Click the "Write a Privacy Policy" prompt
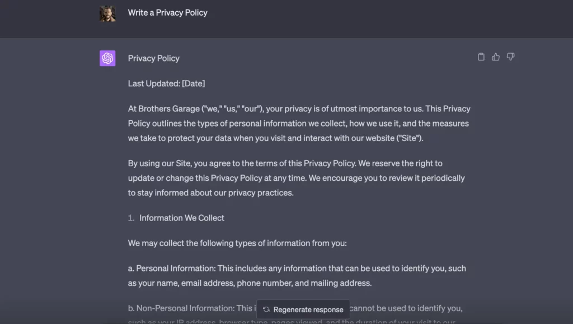The width and height of the screenshot is (573, 324). [x=167, y=12]
